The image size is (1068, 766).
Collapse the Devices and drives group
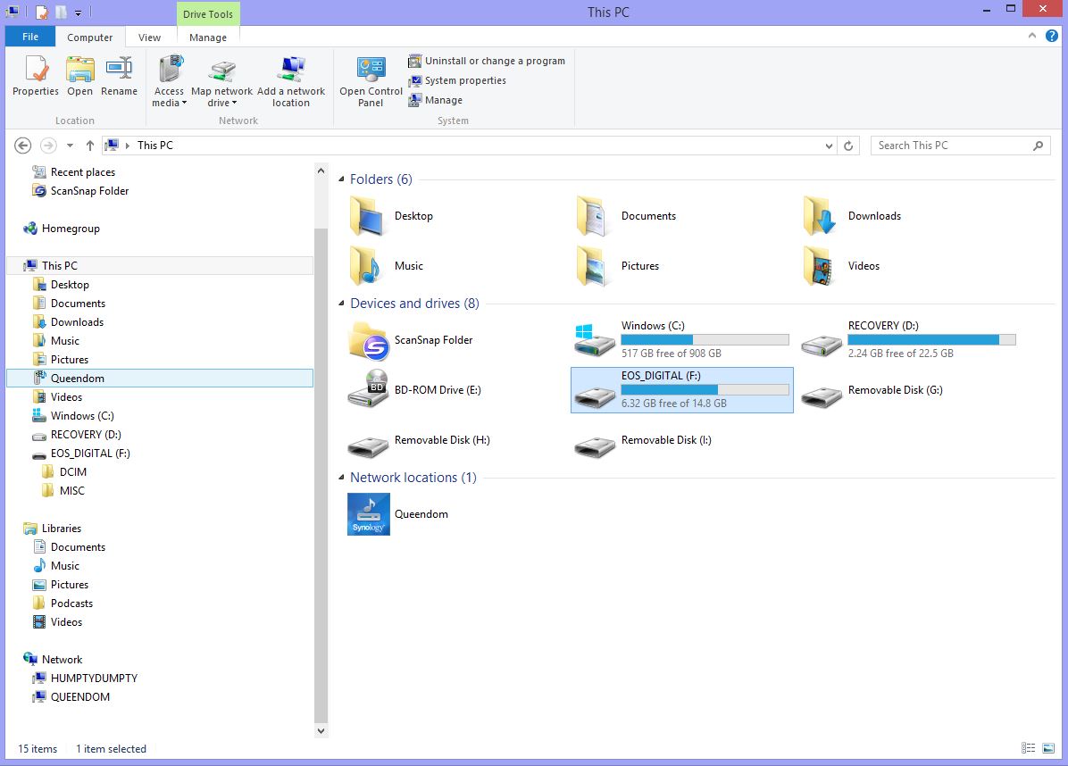coord(341,304)
